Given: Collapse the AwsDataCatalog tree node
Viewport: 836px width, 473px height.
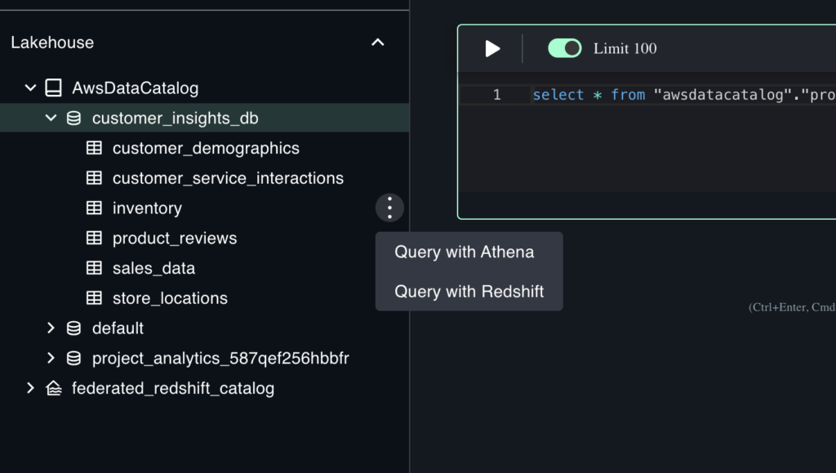Looking at the screenshot, I should click(30, 88).
